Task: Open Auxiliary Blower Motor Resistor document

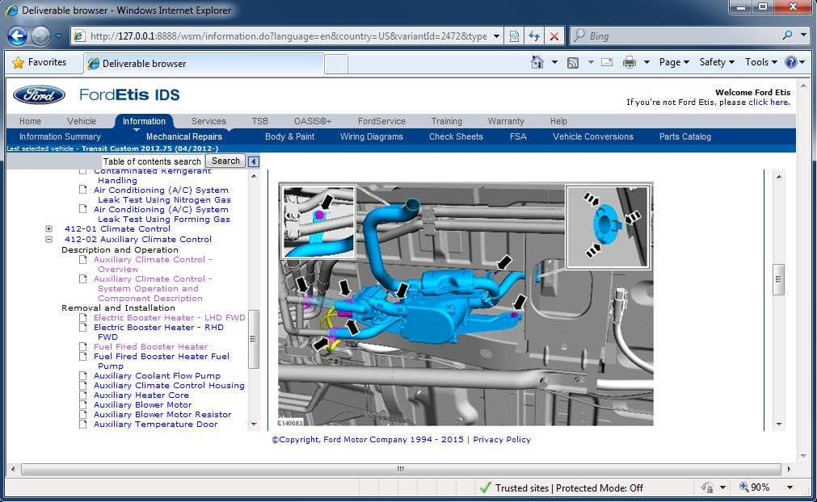Action: pos(162,415)
